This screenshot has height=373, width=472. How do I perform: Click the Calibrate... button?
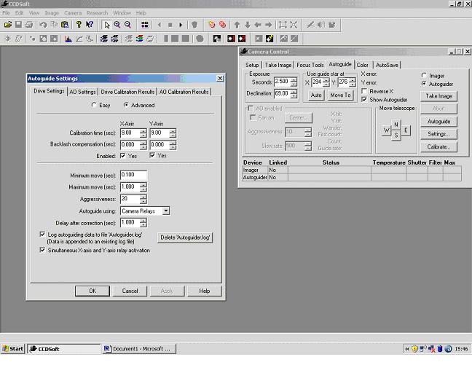[x=438, y=146]
